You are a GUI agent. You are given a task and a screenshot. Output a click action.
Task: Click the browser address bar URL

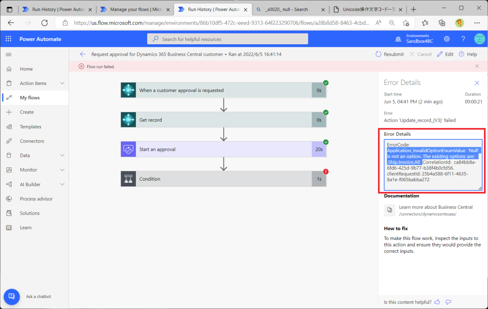pos(222,23)
